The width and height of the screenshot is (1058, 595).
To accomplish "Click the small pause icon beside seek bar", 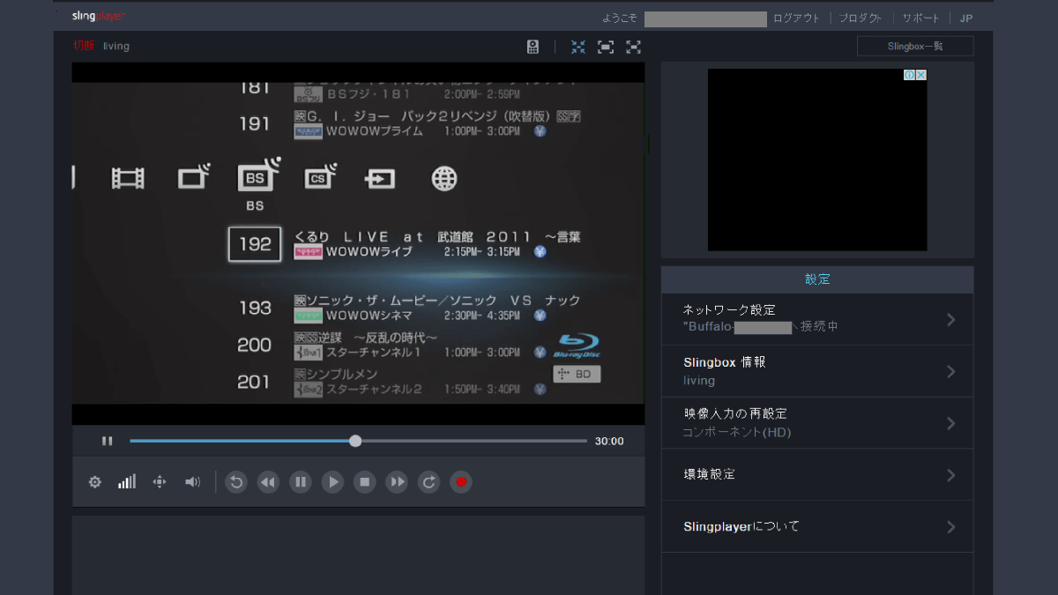I will (x=107, y=441).
